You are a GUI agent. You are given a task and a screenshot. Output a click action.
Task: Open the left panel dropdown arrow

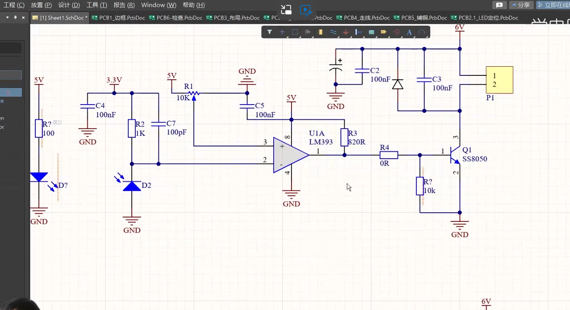[x=7, y=17]
